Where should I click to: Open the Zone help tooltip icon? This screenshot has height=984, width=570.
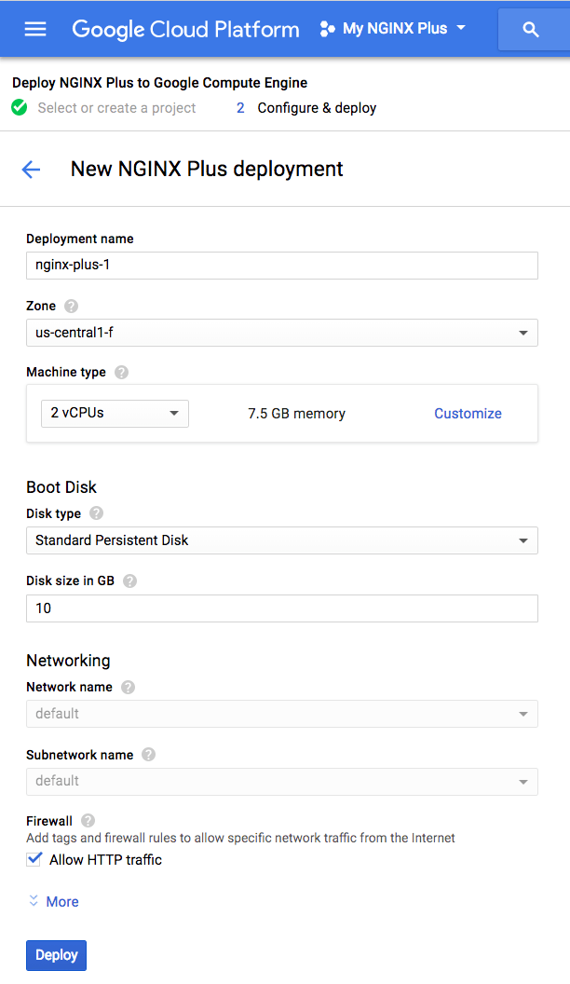pos(73,306)
